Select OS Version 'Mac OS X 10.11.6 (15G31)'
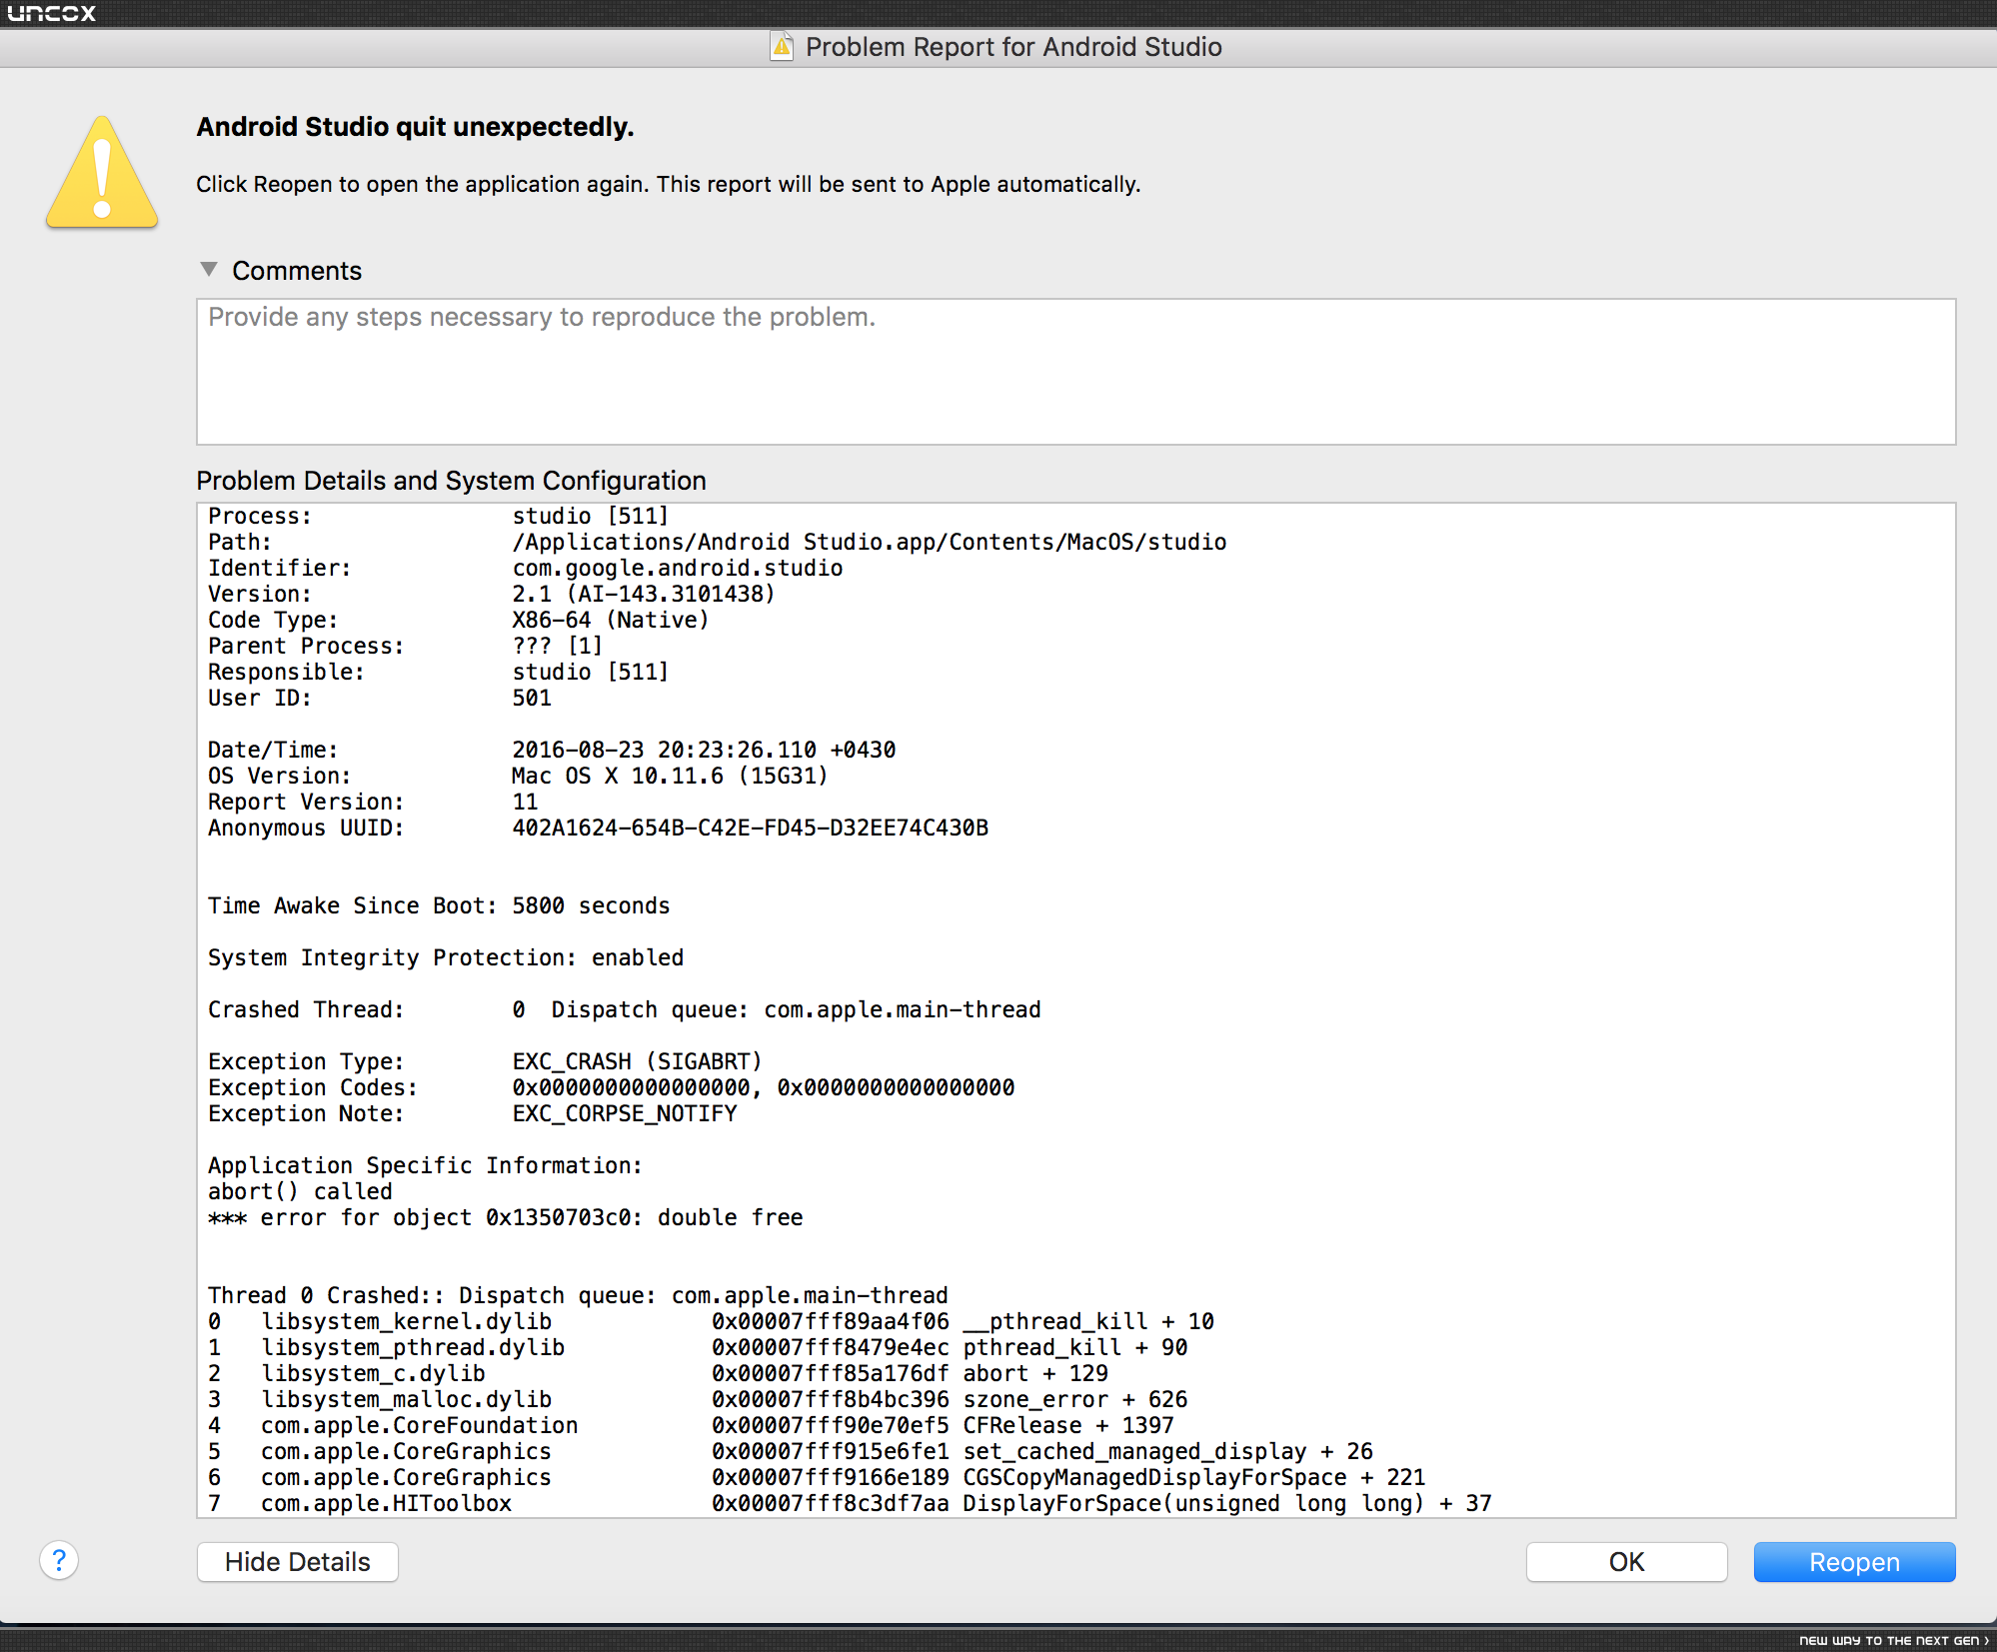 [670, 776]
